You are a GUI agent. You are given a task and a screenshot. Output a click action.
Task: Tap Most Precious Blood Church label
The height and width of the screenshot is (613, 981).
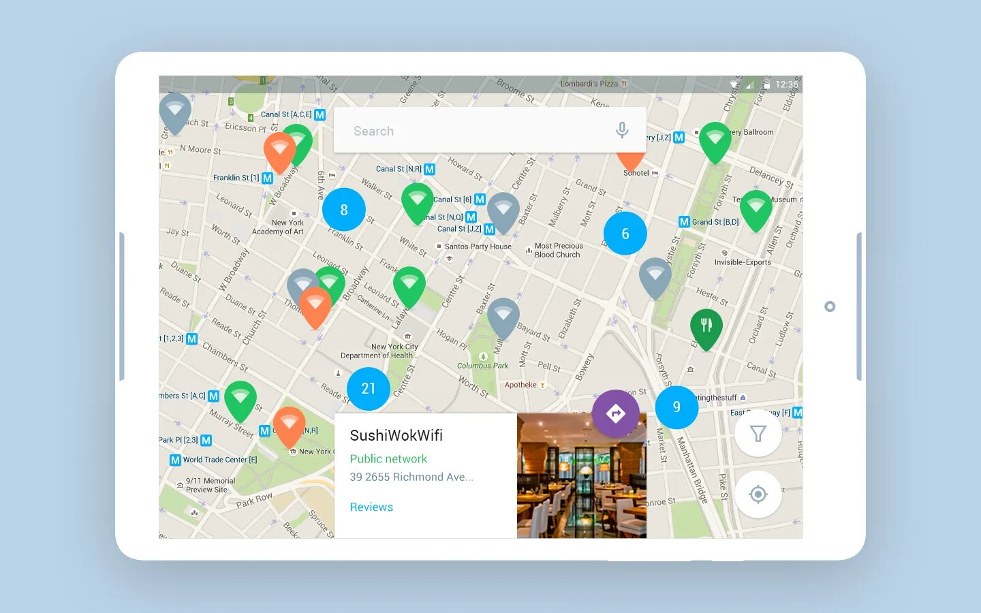(559, 250)
